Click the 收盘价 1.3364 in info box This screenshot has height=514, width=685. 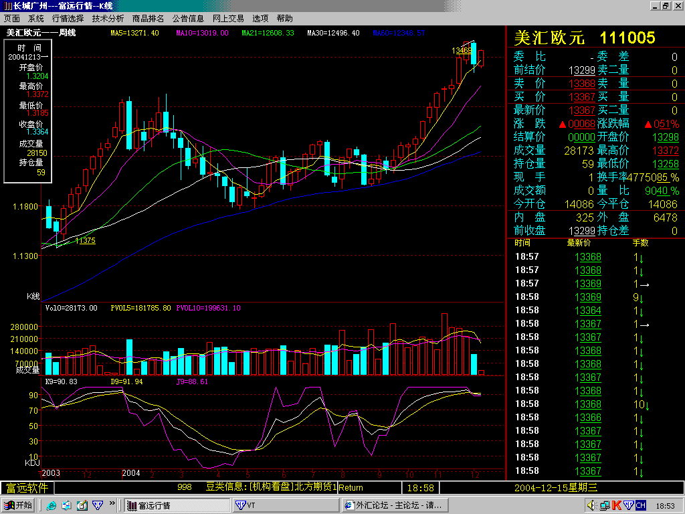[x=37, y=132]
